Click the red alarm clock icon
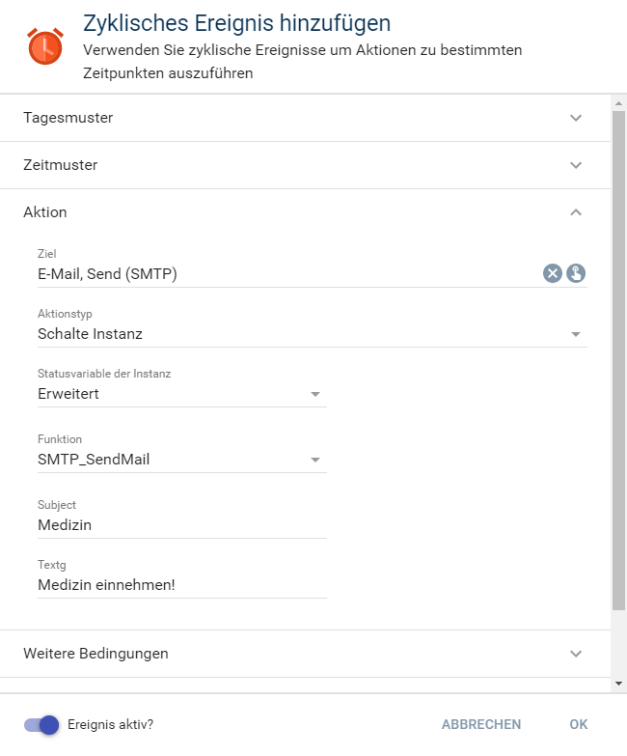627x756 pixels. tap(45, 46)
